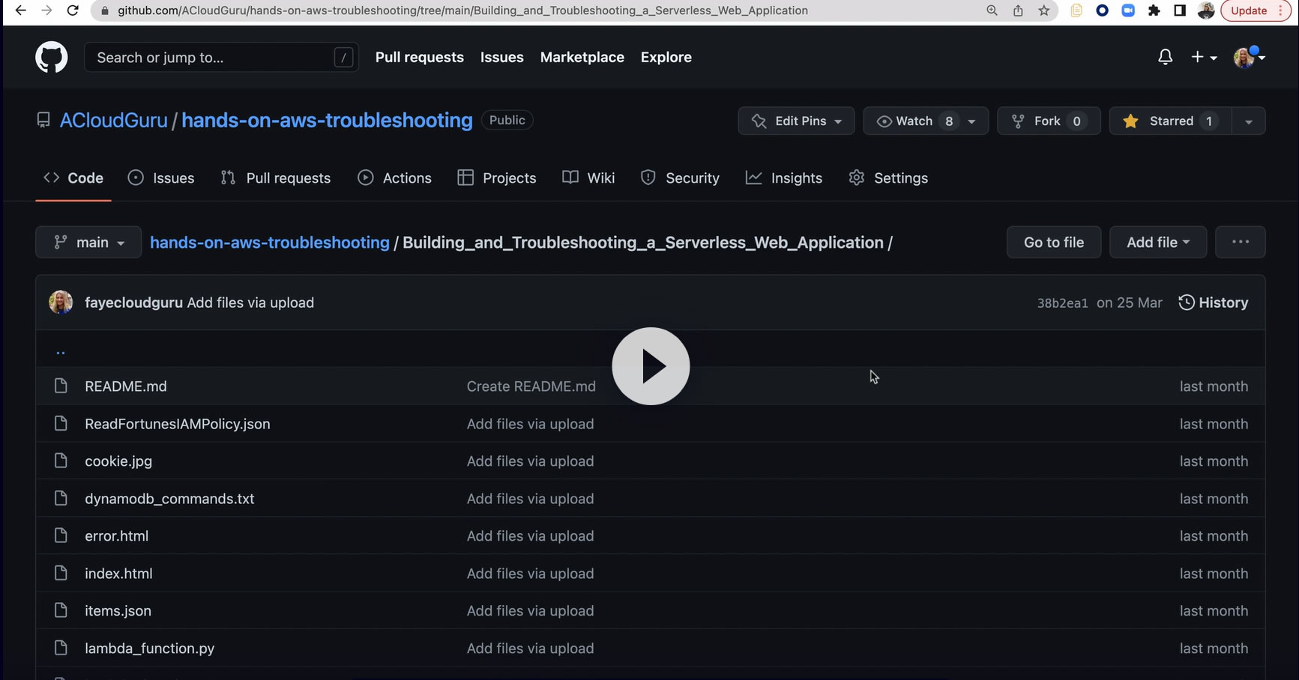Open ReadFortunesIAMPolicy.json file

click(178, 424)
